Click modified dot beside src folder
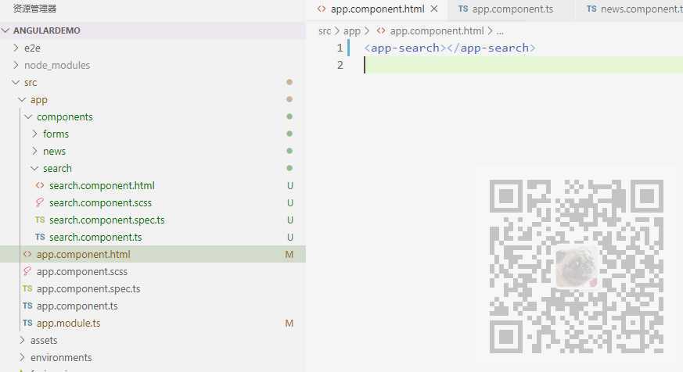 (289, 82)
